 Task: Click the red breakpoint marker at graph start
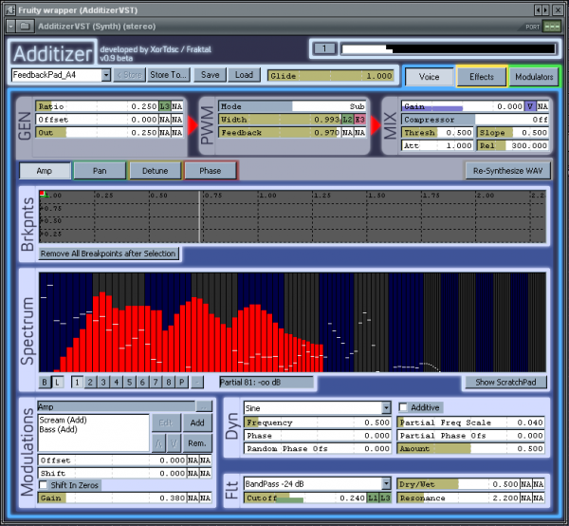tap(42, 194)
